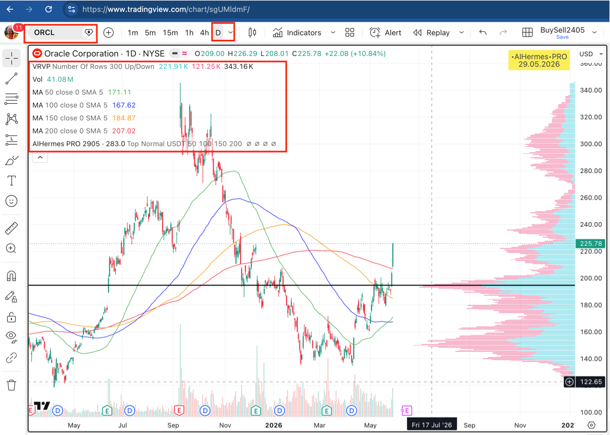Reload the browser page
This screenshot has width=610, height=435.
coord(48,9)
